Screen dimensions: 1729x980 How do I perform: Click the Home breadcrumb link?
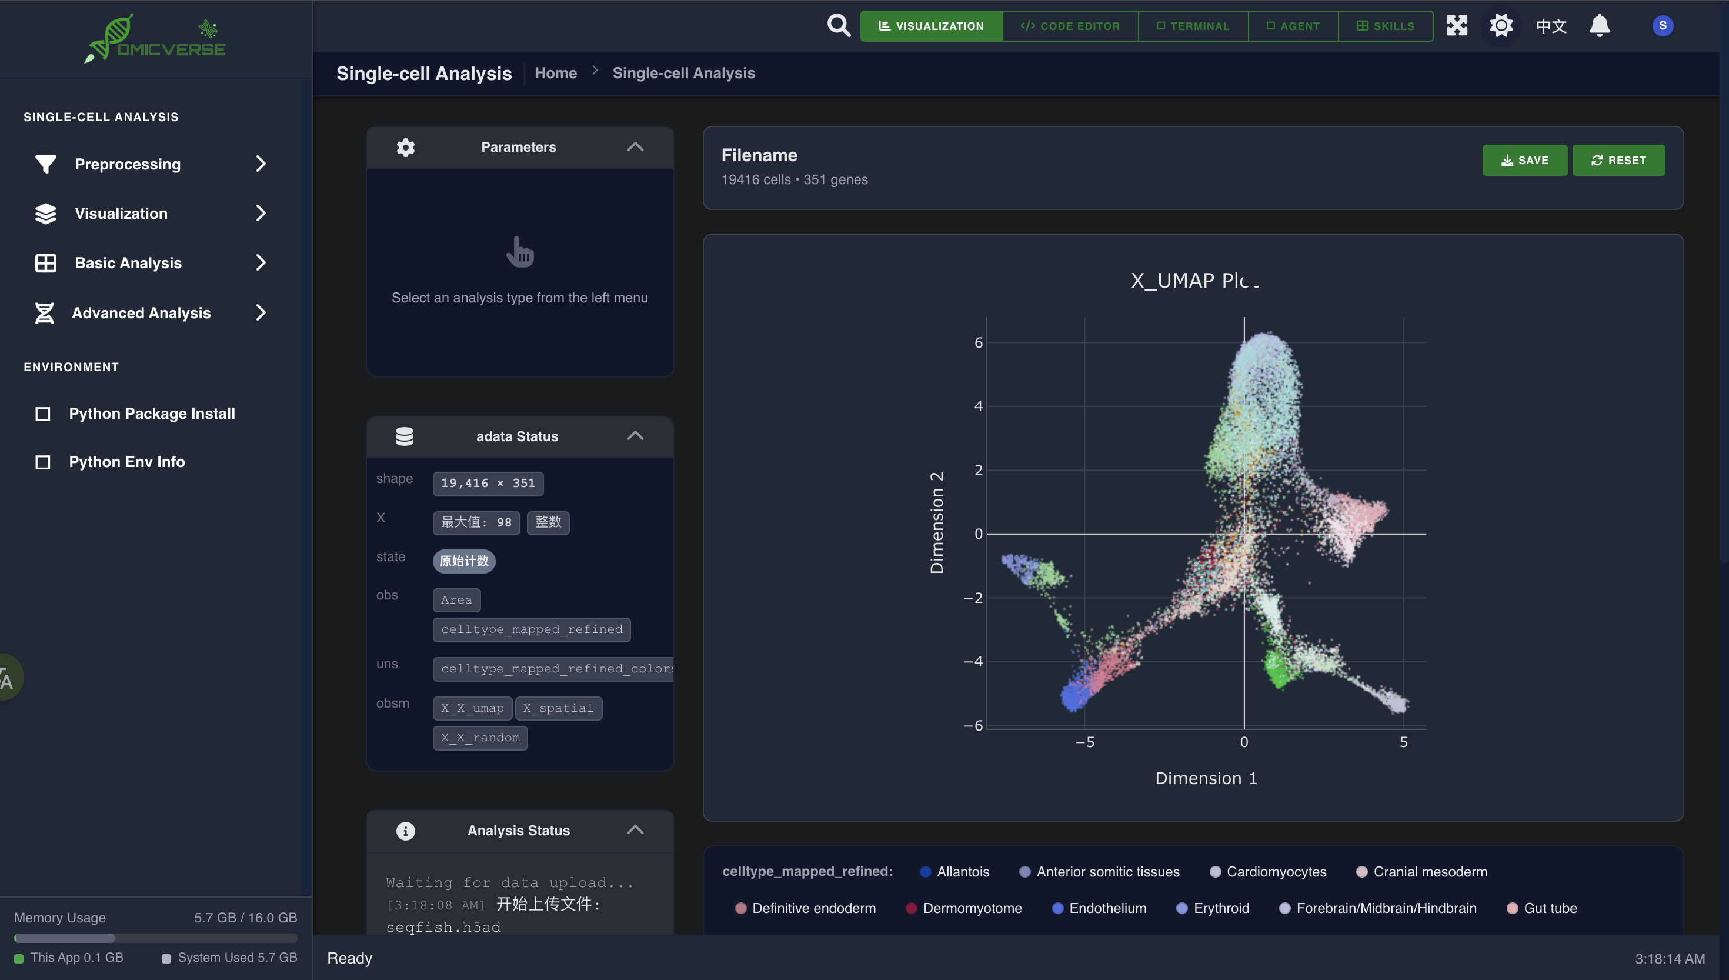click(x=556, y=73)
